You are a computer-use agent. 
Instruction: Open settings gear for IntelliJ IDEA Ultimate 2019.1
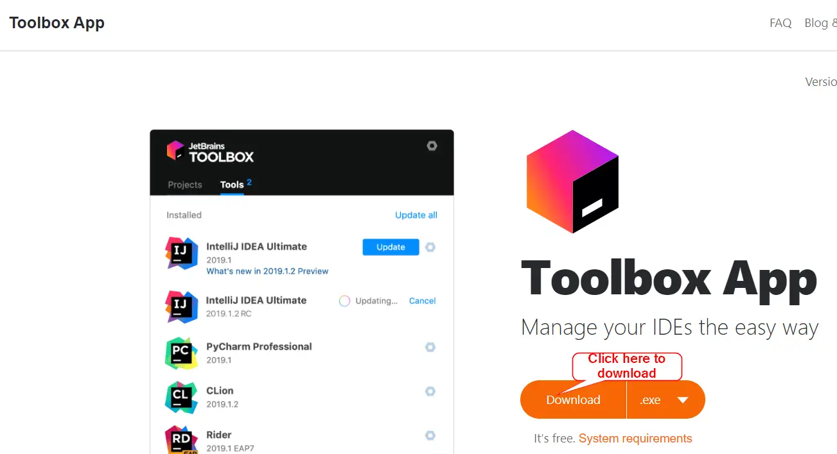pos(430,247)
